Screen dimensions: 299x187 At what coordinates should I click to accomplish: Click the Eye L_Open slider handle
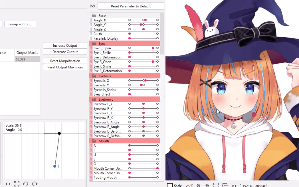(153, 48)
